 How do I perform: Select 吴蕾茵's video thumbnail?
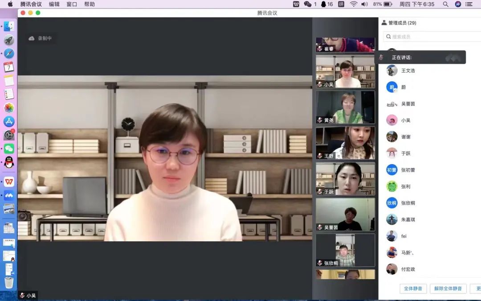point(346,214)
